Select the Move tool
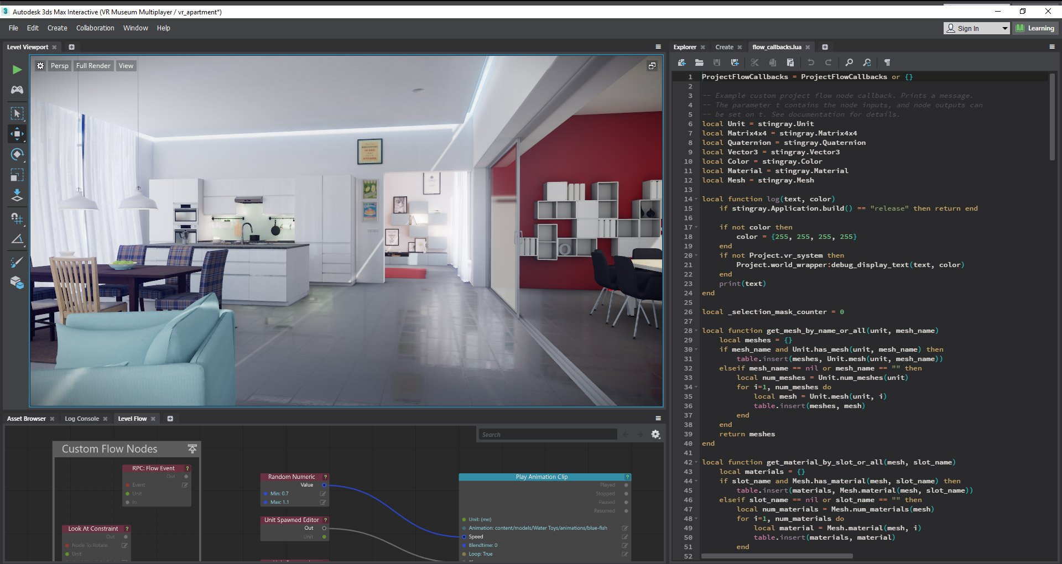Viewport: 1062px width, 564px height. tap(17, 133)
